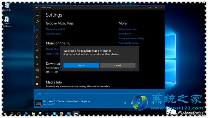Click the 'Music on this PC' heading
The height and width of the screenshot is (118, 208).
58,43
